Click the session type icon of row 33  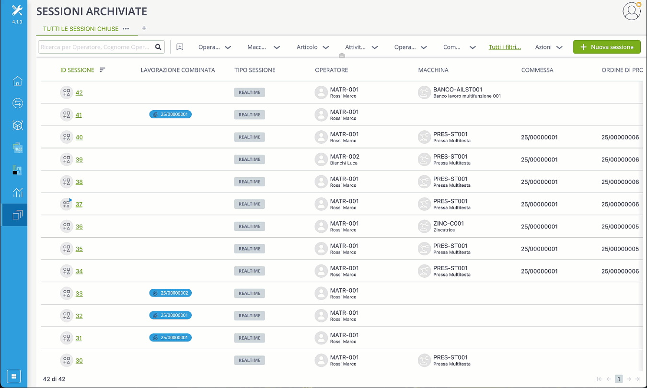66,293
